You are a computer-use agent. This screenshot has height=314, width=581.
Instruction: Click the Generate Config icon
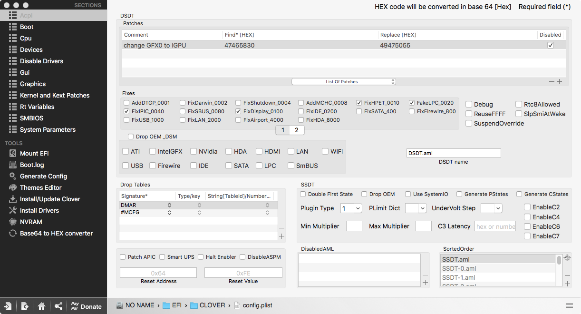tap(13, 176)
